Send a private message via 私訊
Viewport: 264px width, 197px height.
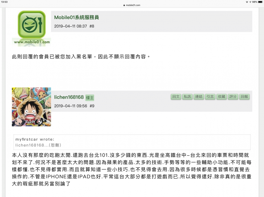[187, 96]
